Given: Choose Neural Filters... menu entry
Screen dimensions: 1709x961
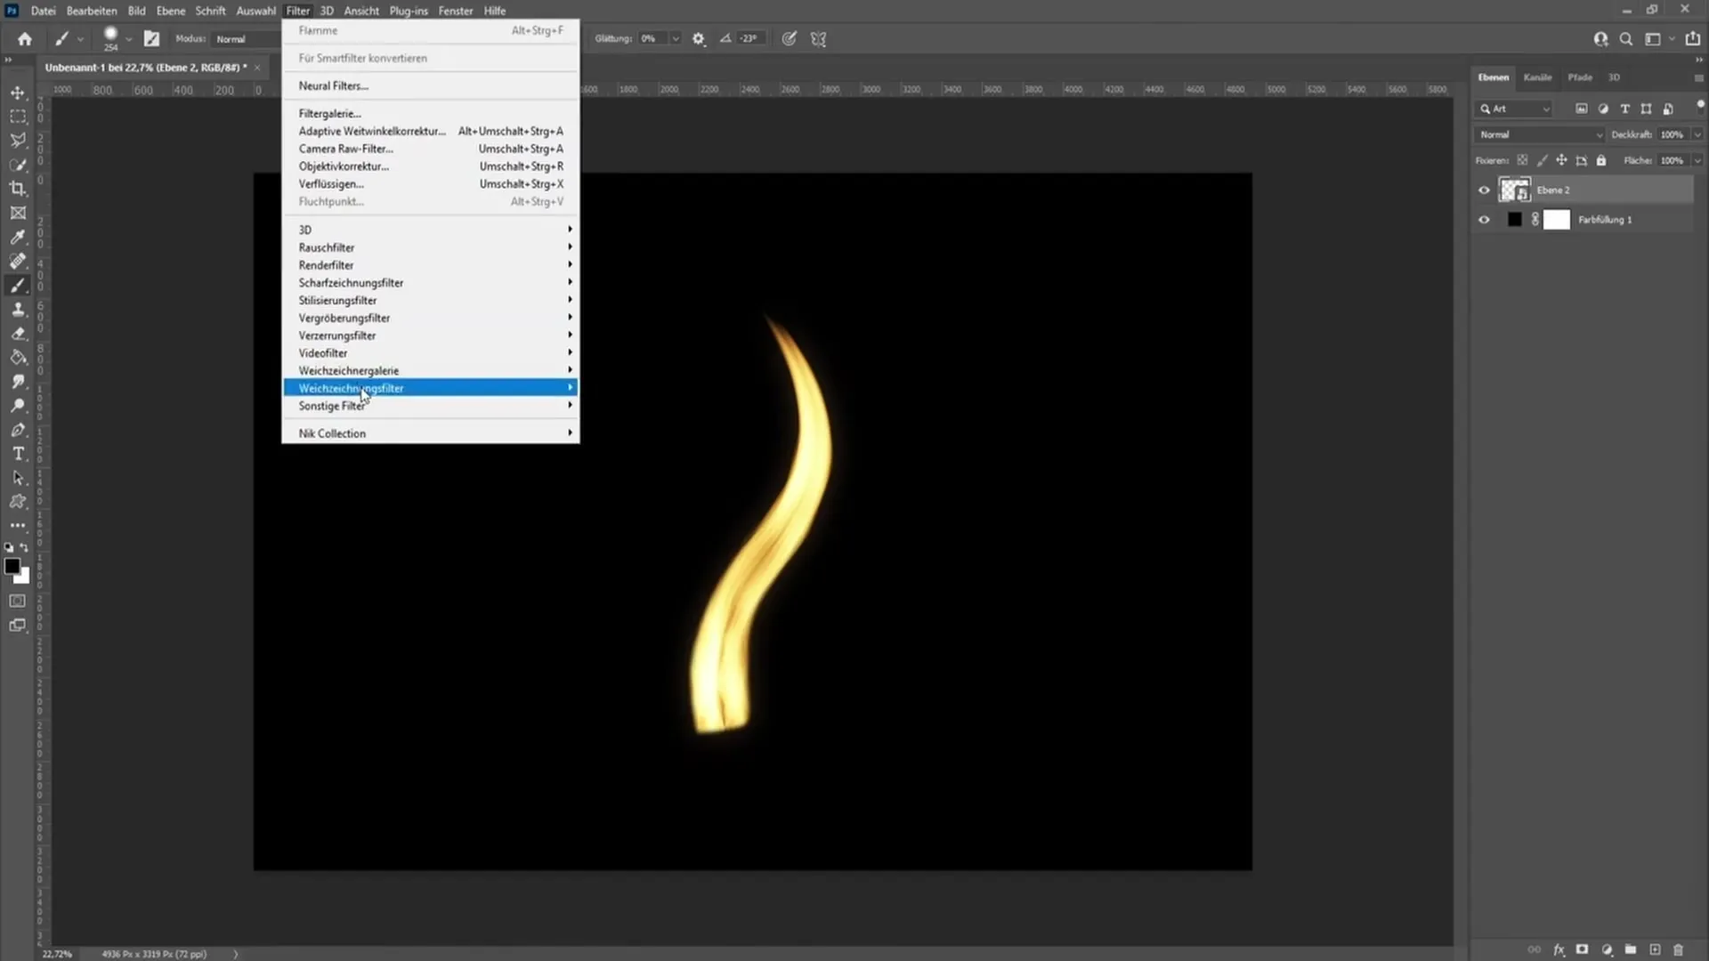Looking at the screenshot, I should tap(431, 86).
